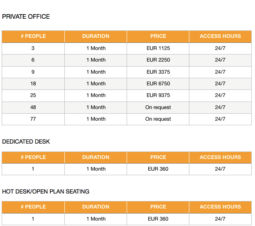Click 24/7 in the EUR 1125 row
Viewport: 255px width, 226px height.
[x=220, y=48]
